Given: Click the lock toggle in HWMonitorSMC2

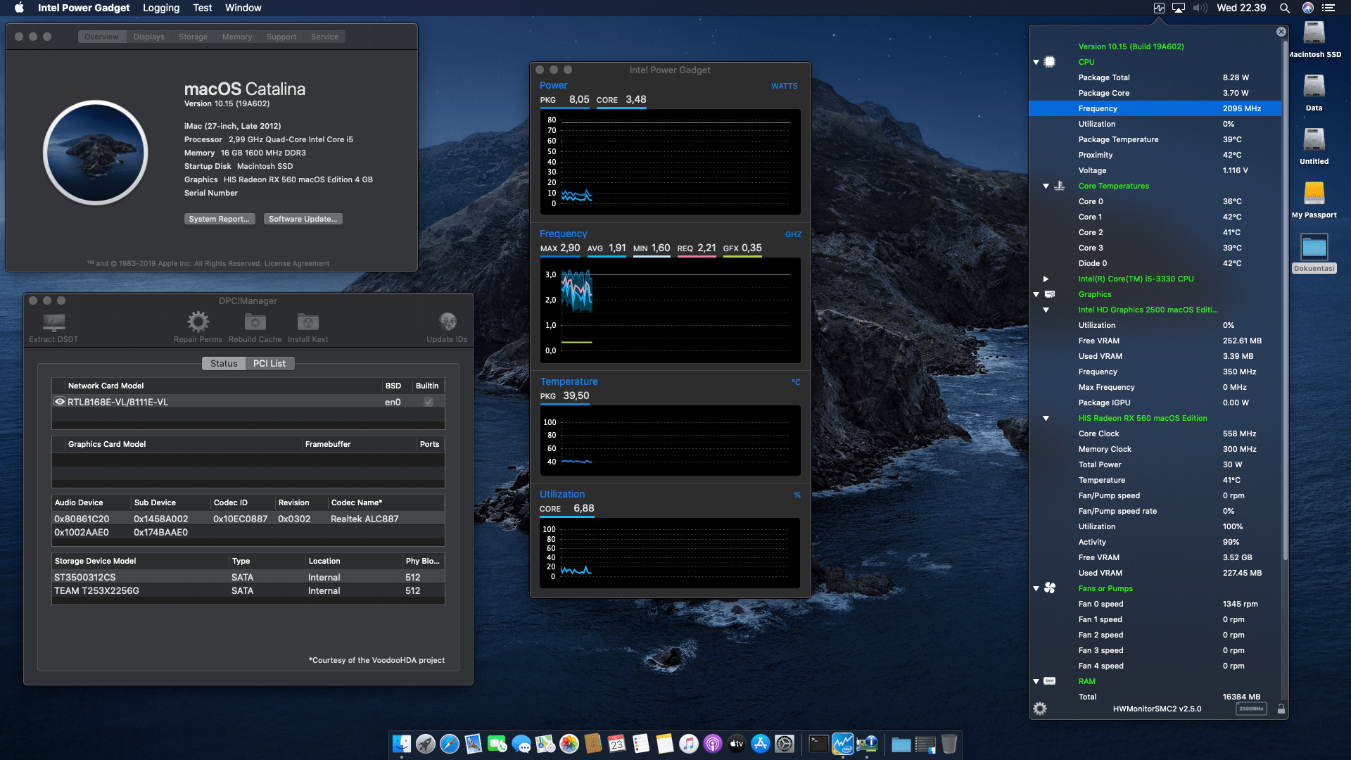Looking at the screenshot, I should point(1281,709).
